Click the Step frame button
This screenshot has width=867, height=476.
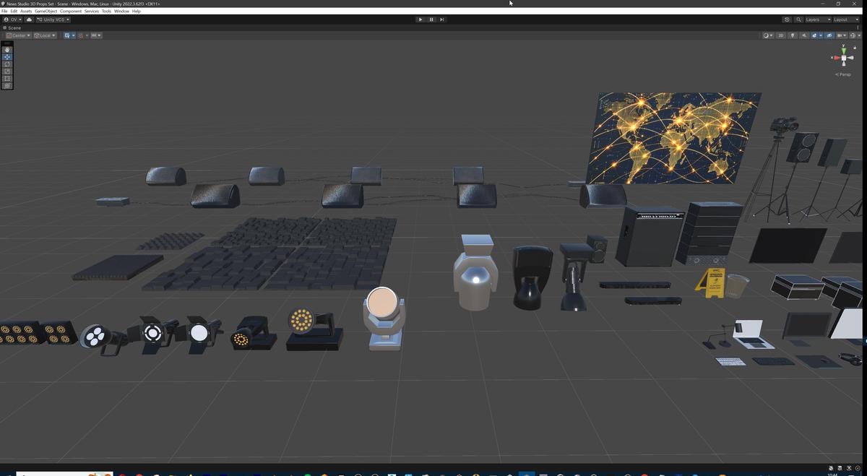442,20
